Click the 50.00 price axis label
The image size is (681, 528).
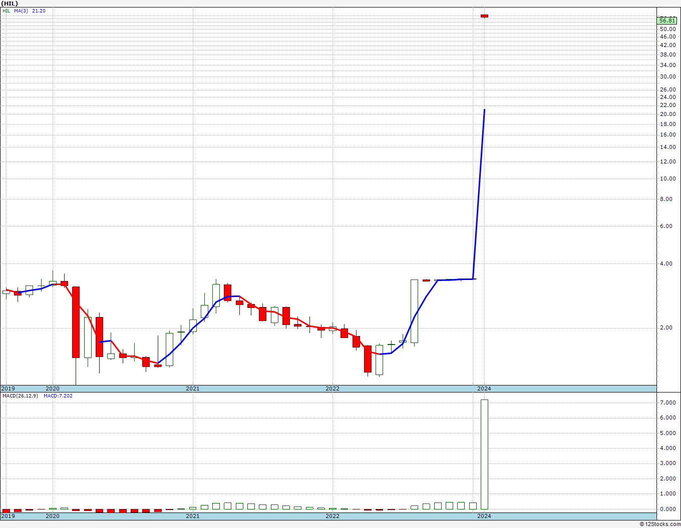667,29
